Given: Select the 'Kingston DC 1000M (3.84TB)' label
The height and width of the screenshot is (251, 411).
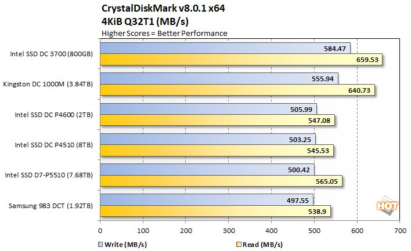Looking at the screenshot, I should 48,84.
